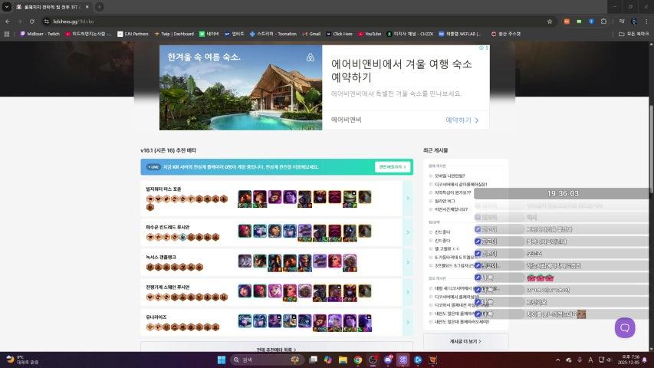Click first trait hexagon under 녹서스 캠플랭크
The image size is (654, 368).
pyautogui.click(x=150, y=267)
